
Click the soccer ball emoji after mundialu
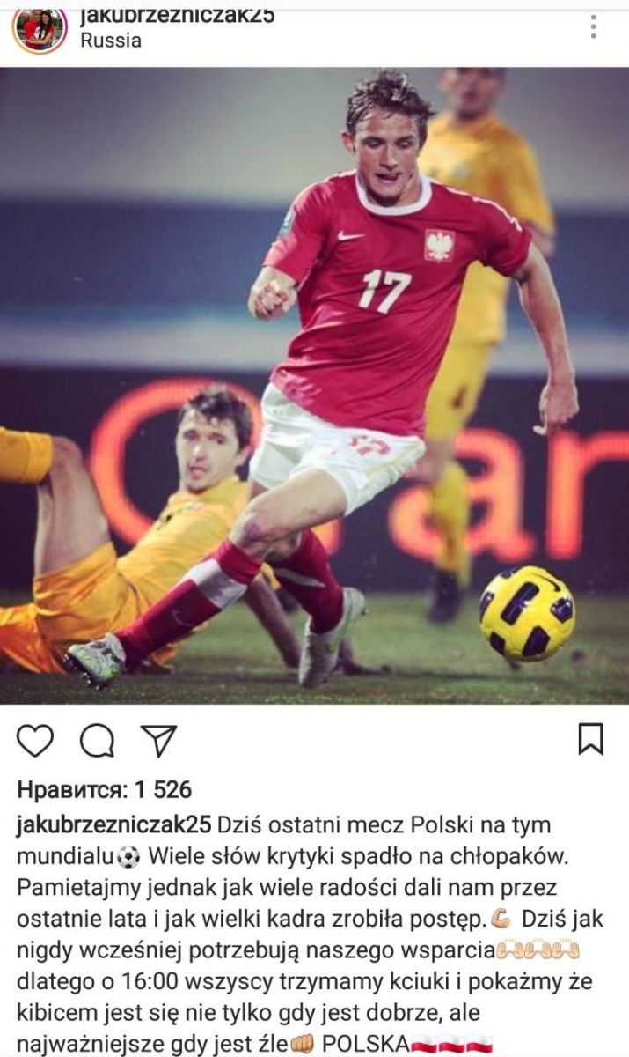click(128, 856)
